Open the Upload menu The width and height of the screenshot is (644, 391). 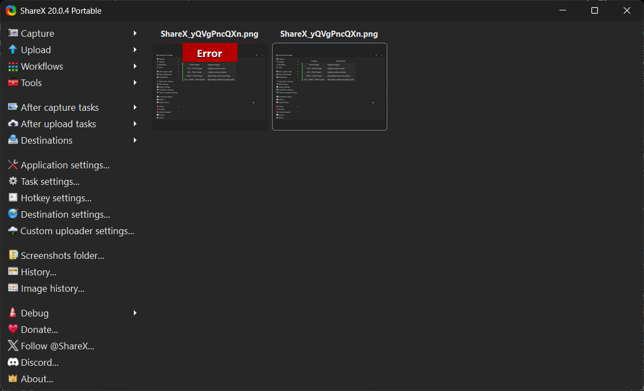73,50
